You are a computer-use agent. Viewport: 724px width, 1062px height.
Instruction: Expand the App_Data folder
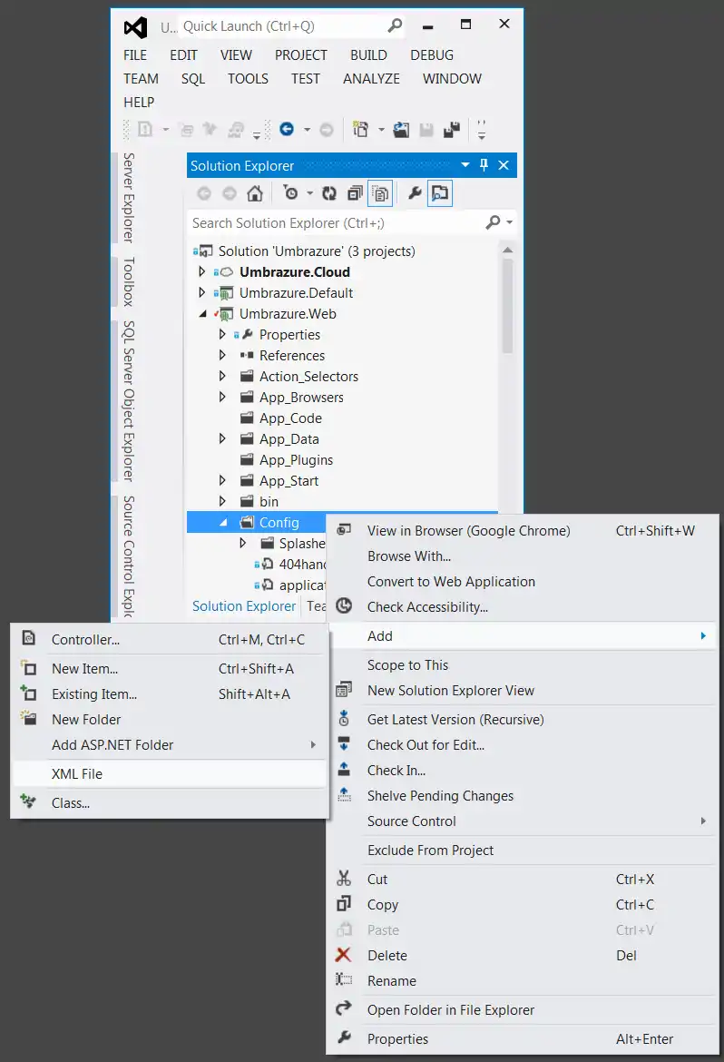point(222,439)
